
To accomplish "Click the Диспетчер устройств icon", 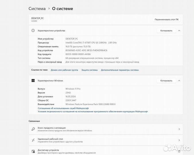I will click(33, 151).
